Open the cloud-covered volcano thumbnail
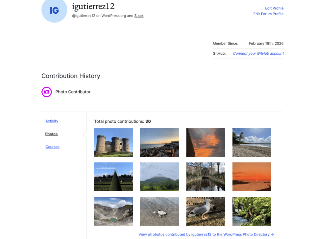Viewport: 326px width, 239px height. coord(159,177)
